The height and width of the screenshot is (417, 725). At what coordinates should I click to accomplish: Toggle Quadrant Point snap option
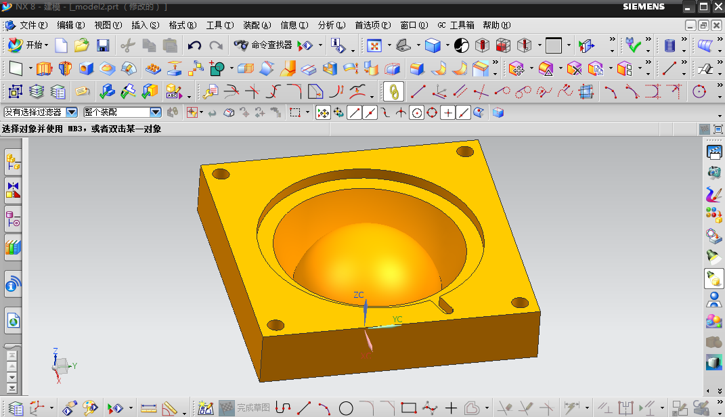[432, 113]
